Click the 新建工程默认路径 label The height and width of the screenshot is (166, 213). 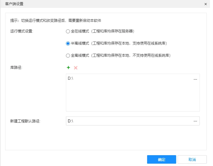(27, 121)
